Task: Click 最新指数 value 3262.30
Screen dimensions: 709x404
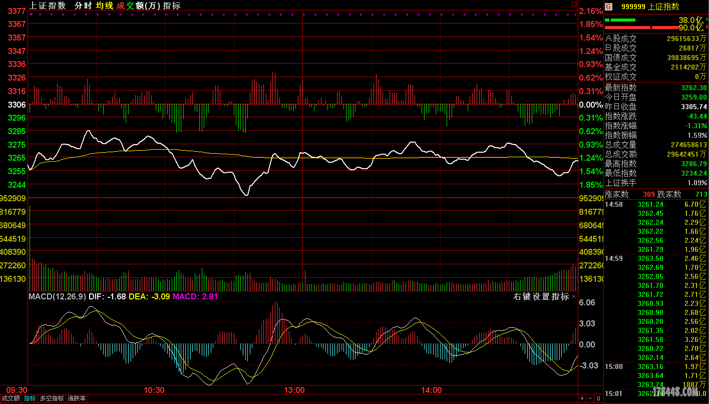Action: pos(694,88)
